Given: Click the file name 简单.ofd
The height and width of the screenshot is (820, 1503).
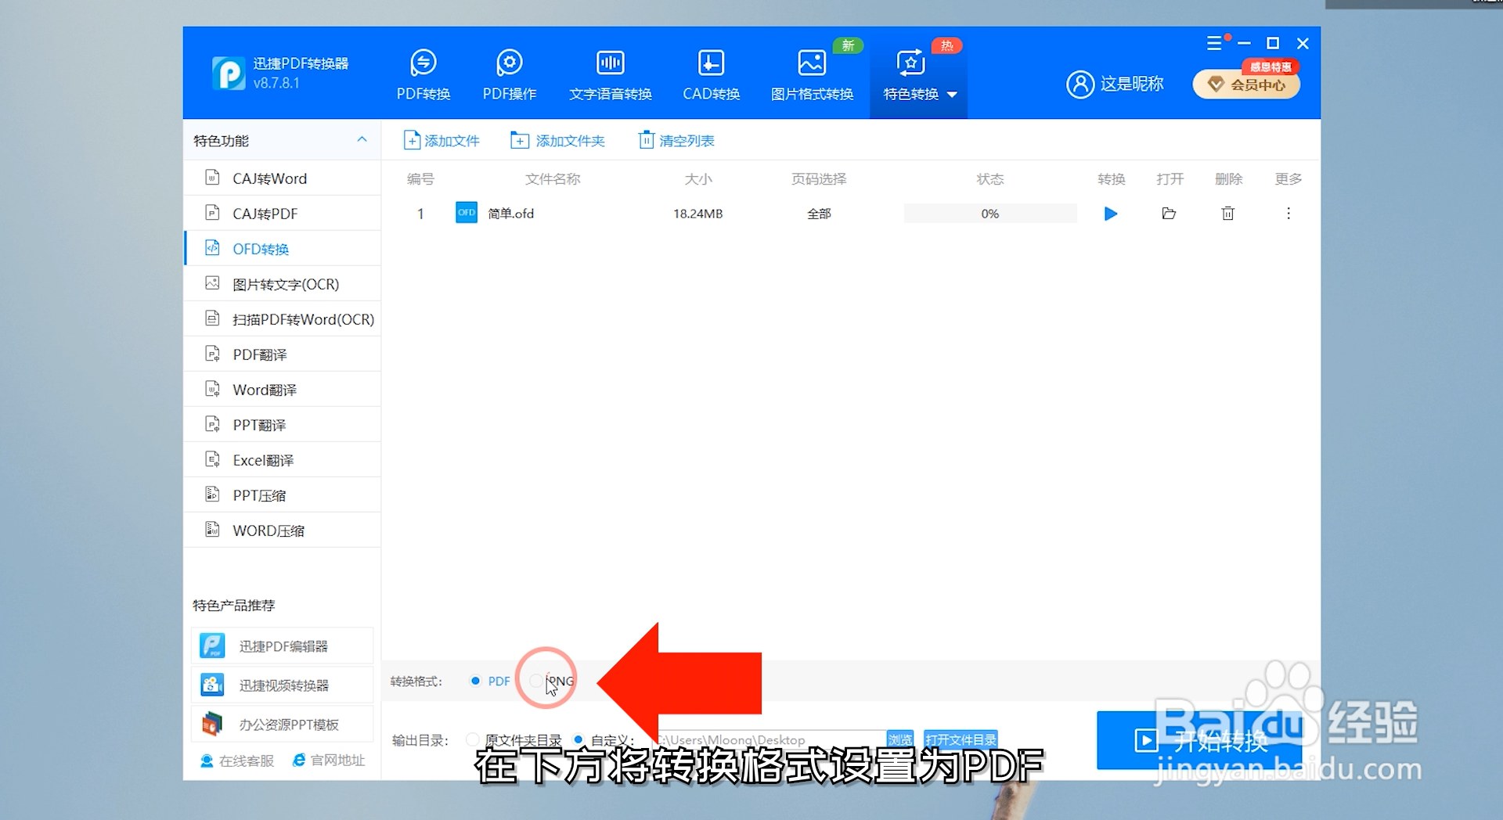Looking at the screenshot, I should coord(510,214).
